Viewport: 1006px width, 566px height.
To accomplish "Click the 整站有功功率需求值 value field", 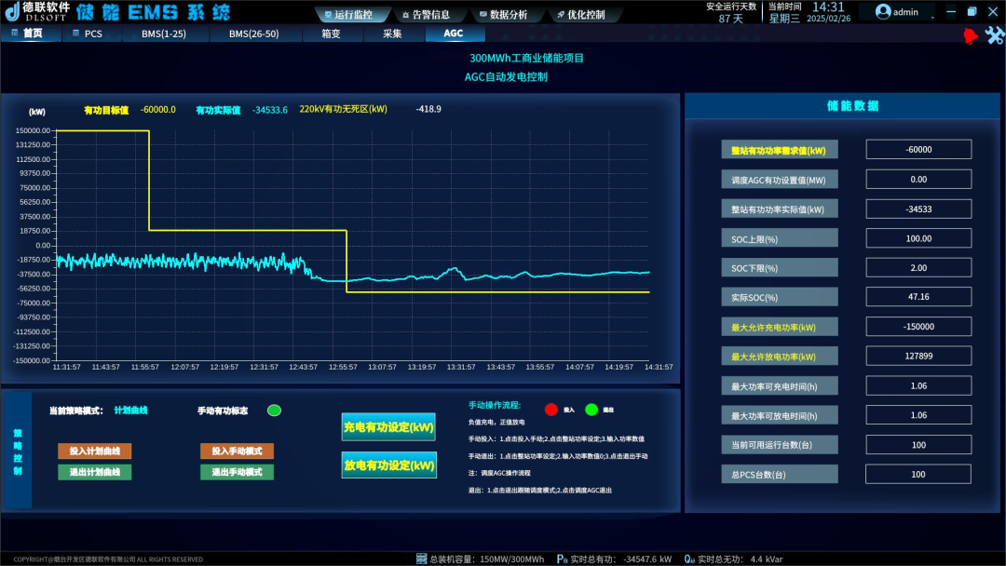I will [918, 150].
